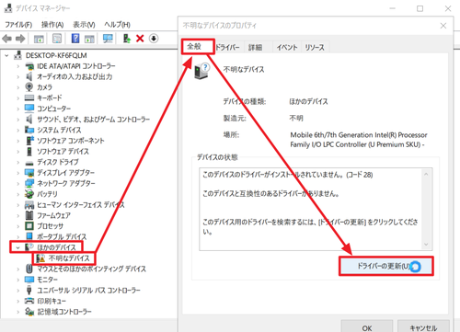
Task: Click the device status scrollbar up arrow
Action: (x=426, y=174)
